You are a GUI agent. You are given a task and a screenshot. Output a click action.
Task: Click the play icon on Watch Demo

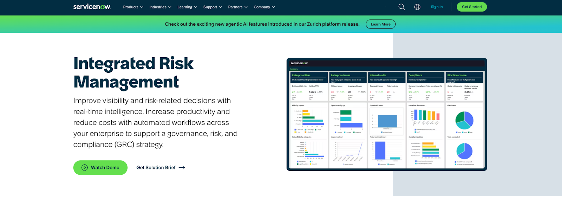coord(85,168)
